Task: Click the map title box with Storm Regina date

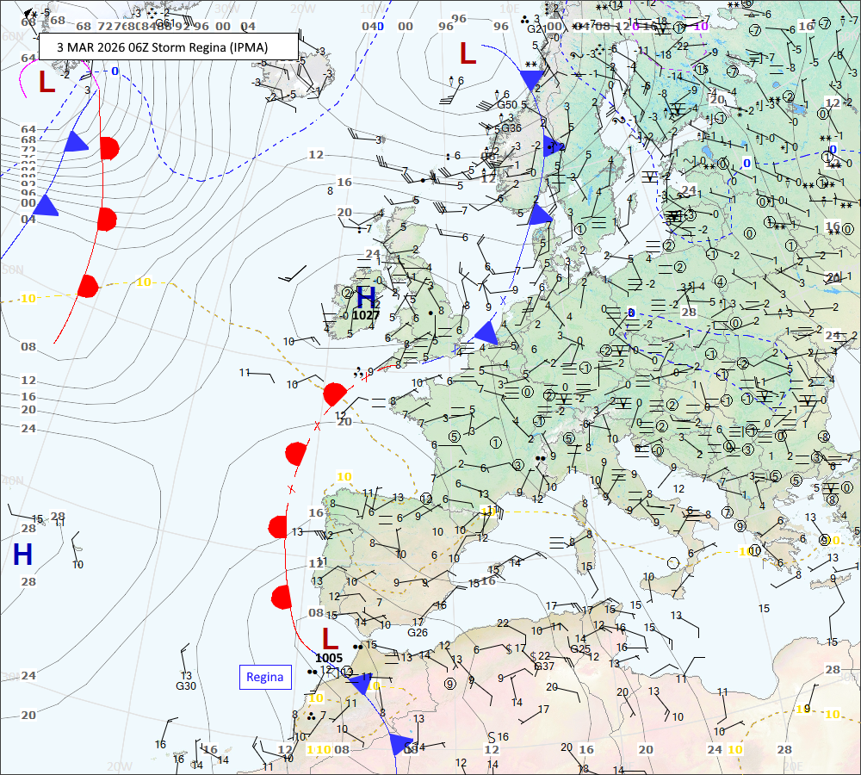Action: pyautogui.click(x=169, y=46)
